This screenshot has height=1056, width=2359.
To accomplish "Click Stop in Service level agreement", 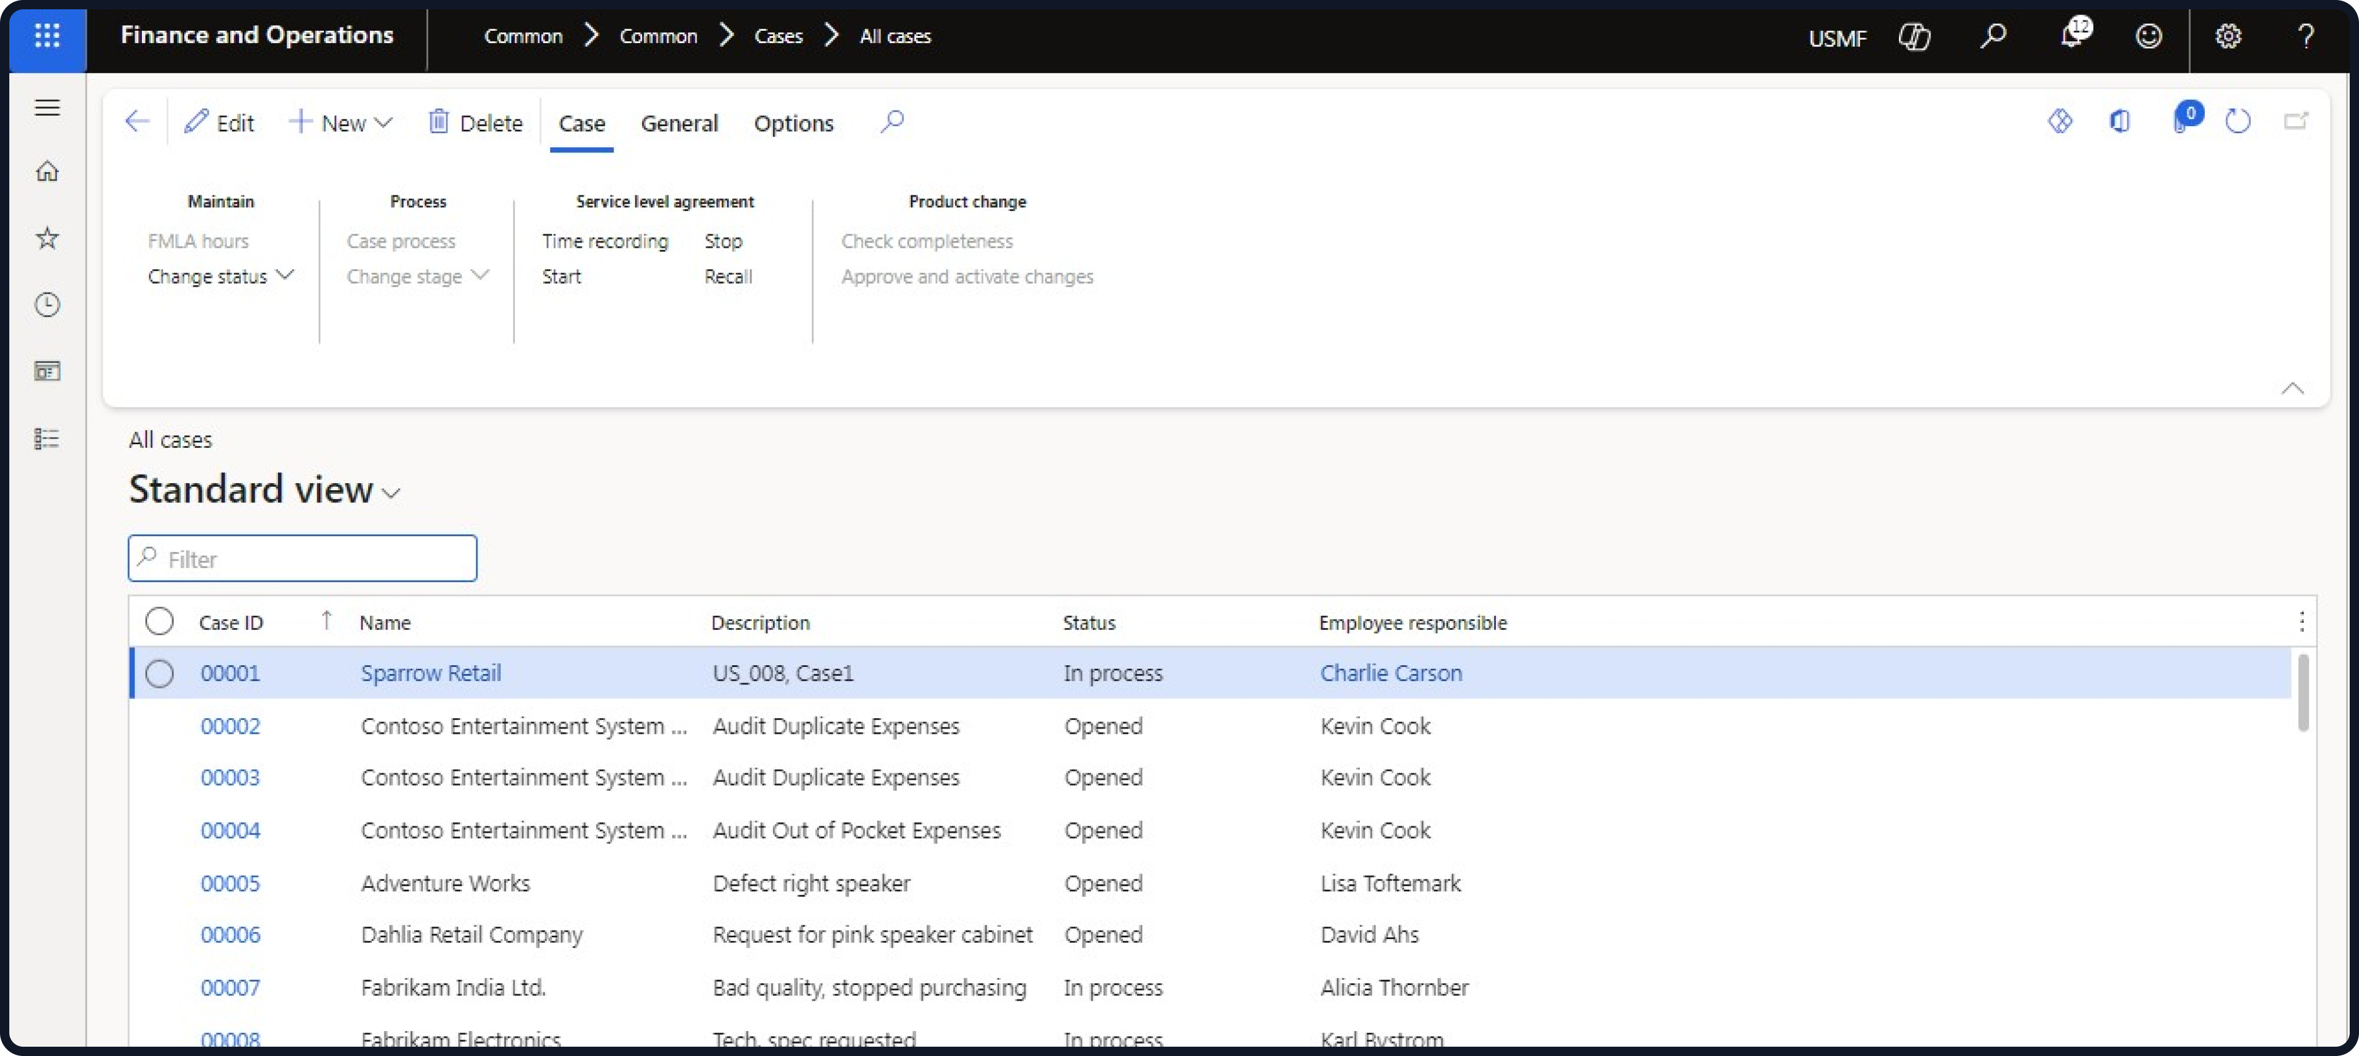I will click(722, 241).
